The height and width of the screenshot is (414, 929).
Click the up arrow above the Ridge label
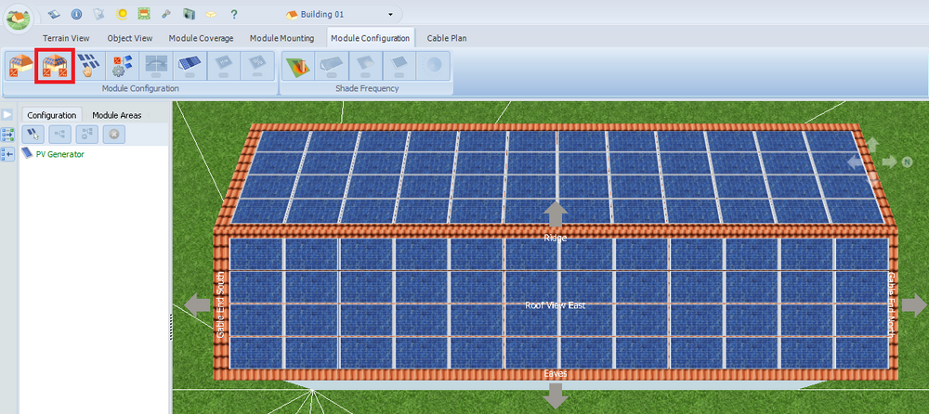click(x=556, y=214)
